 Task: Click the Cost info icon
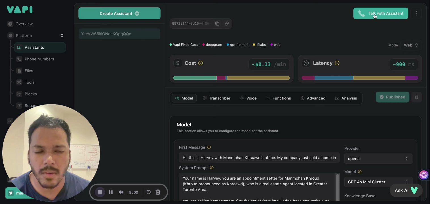point(201,63)
